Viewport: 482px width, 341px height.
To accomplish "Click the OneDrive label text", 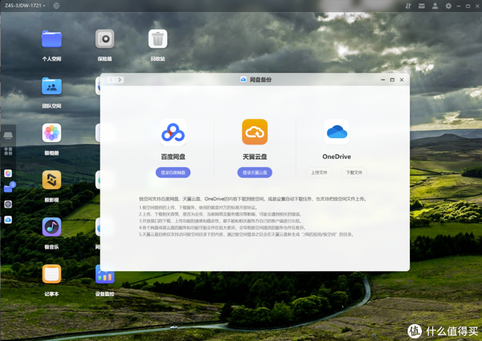I will tap(337, 157).
